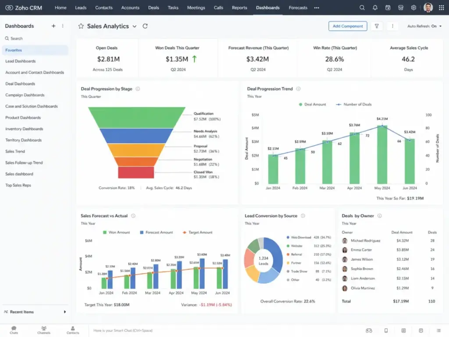Select the Favorites dashboard folder
449x337 pixels.
pyautogui.click(x=35, y=50)
